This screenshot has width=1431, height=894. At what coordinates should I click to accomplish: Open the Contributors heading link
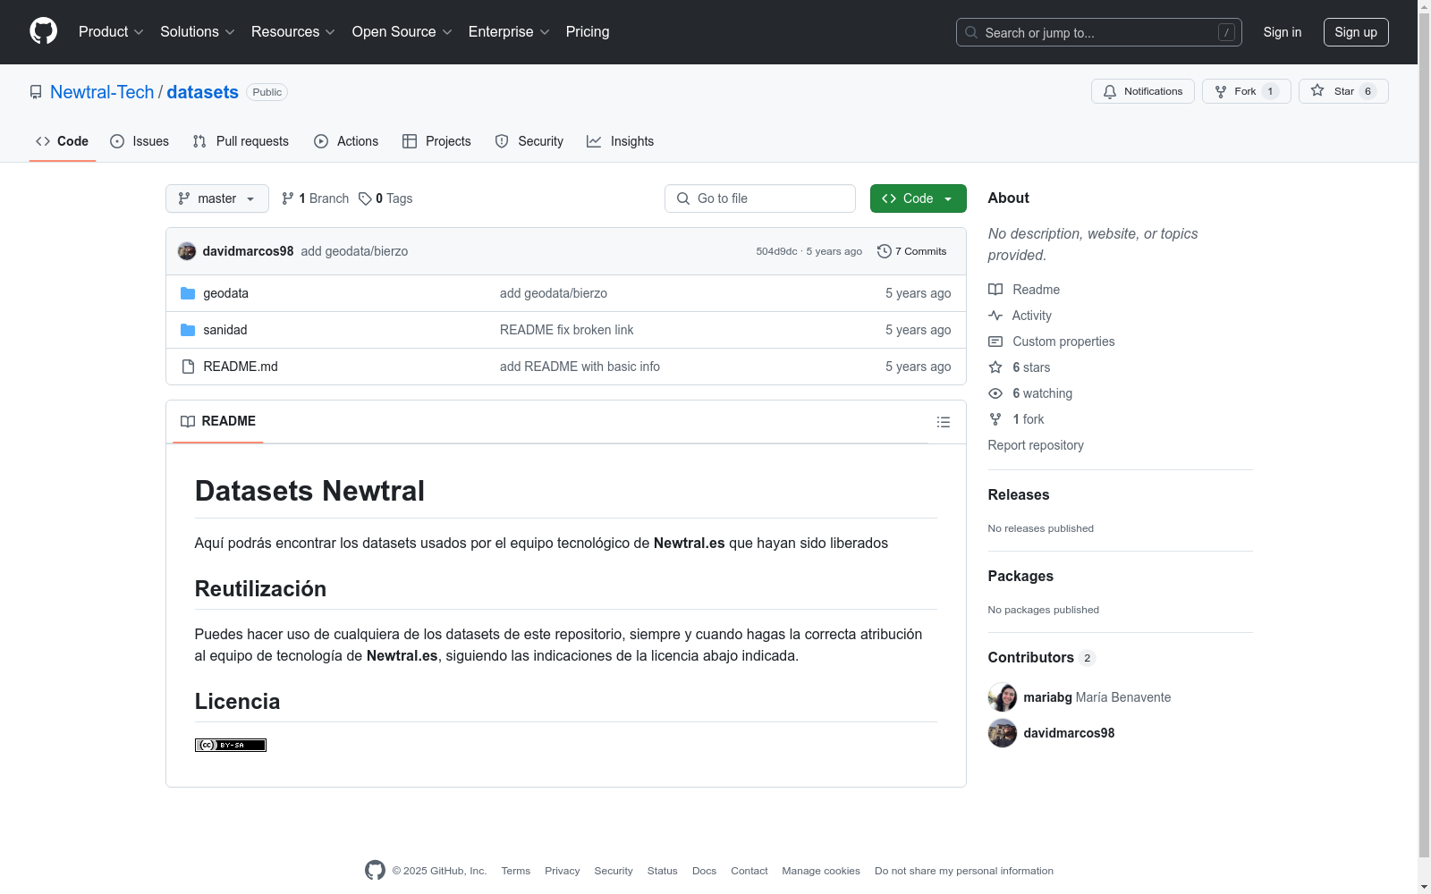click(1042, 657)
